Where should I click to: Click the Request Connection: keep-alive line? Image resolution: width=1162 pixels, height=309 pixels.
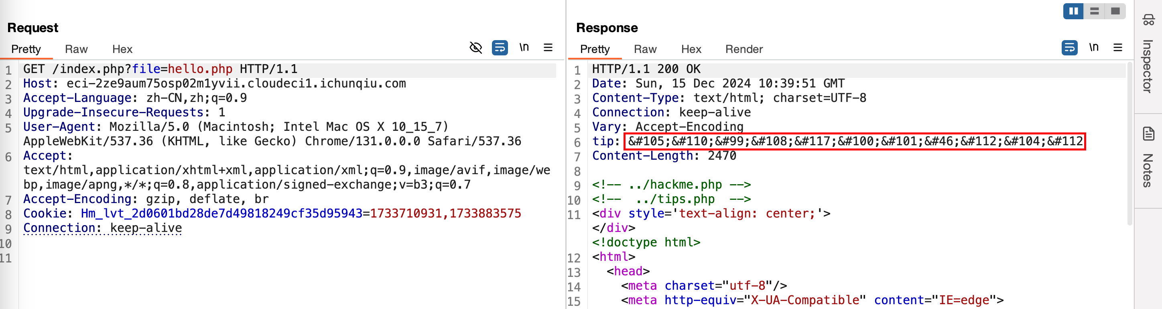point(103,228)
